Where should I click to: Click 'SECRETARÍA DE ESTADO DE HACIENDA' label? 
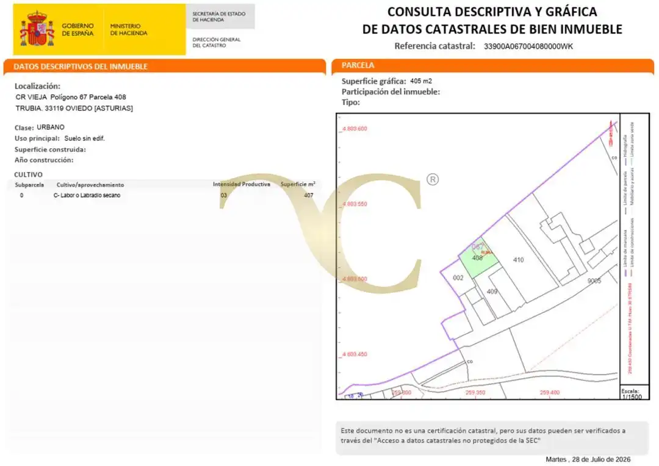[x=219, y=17]
